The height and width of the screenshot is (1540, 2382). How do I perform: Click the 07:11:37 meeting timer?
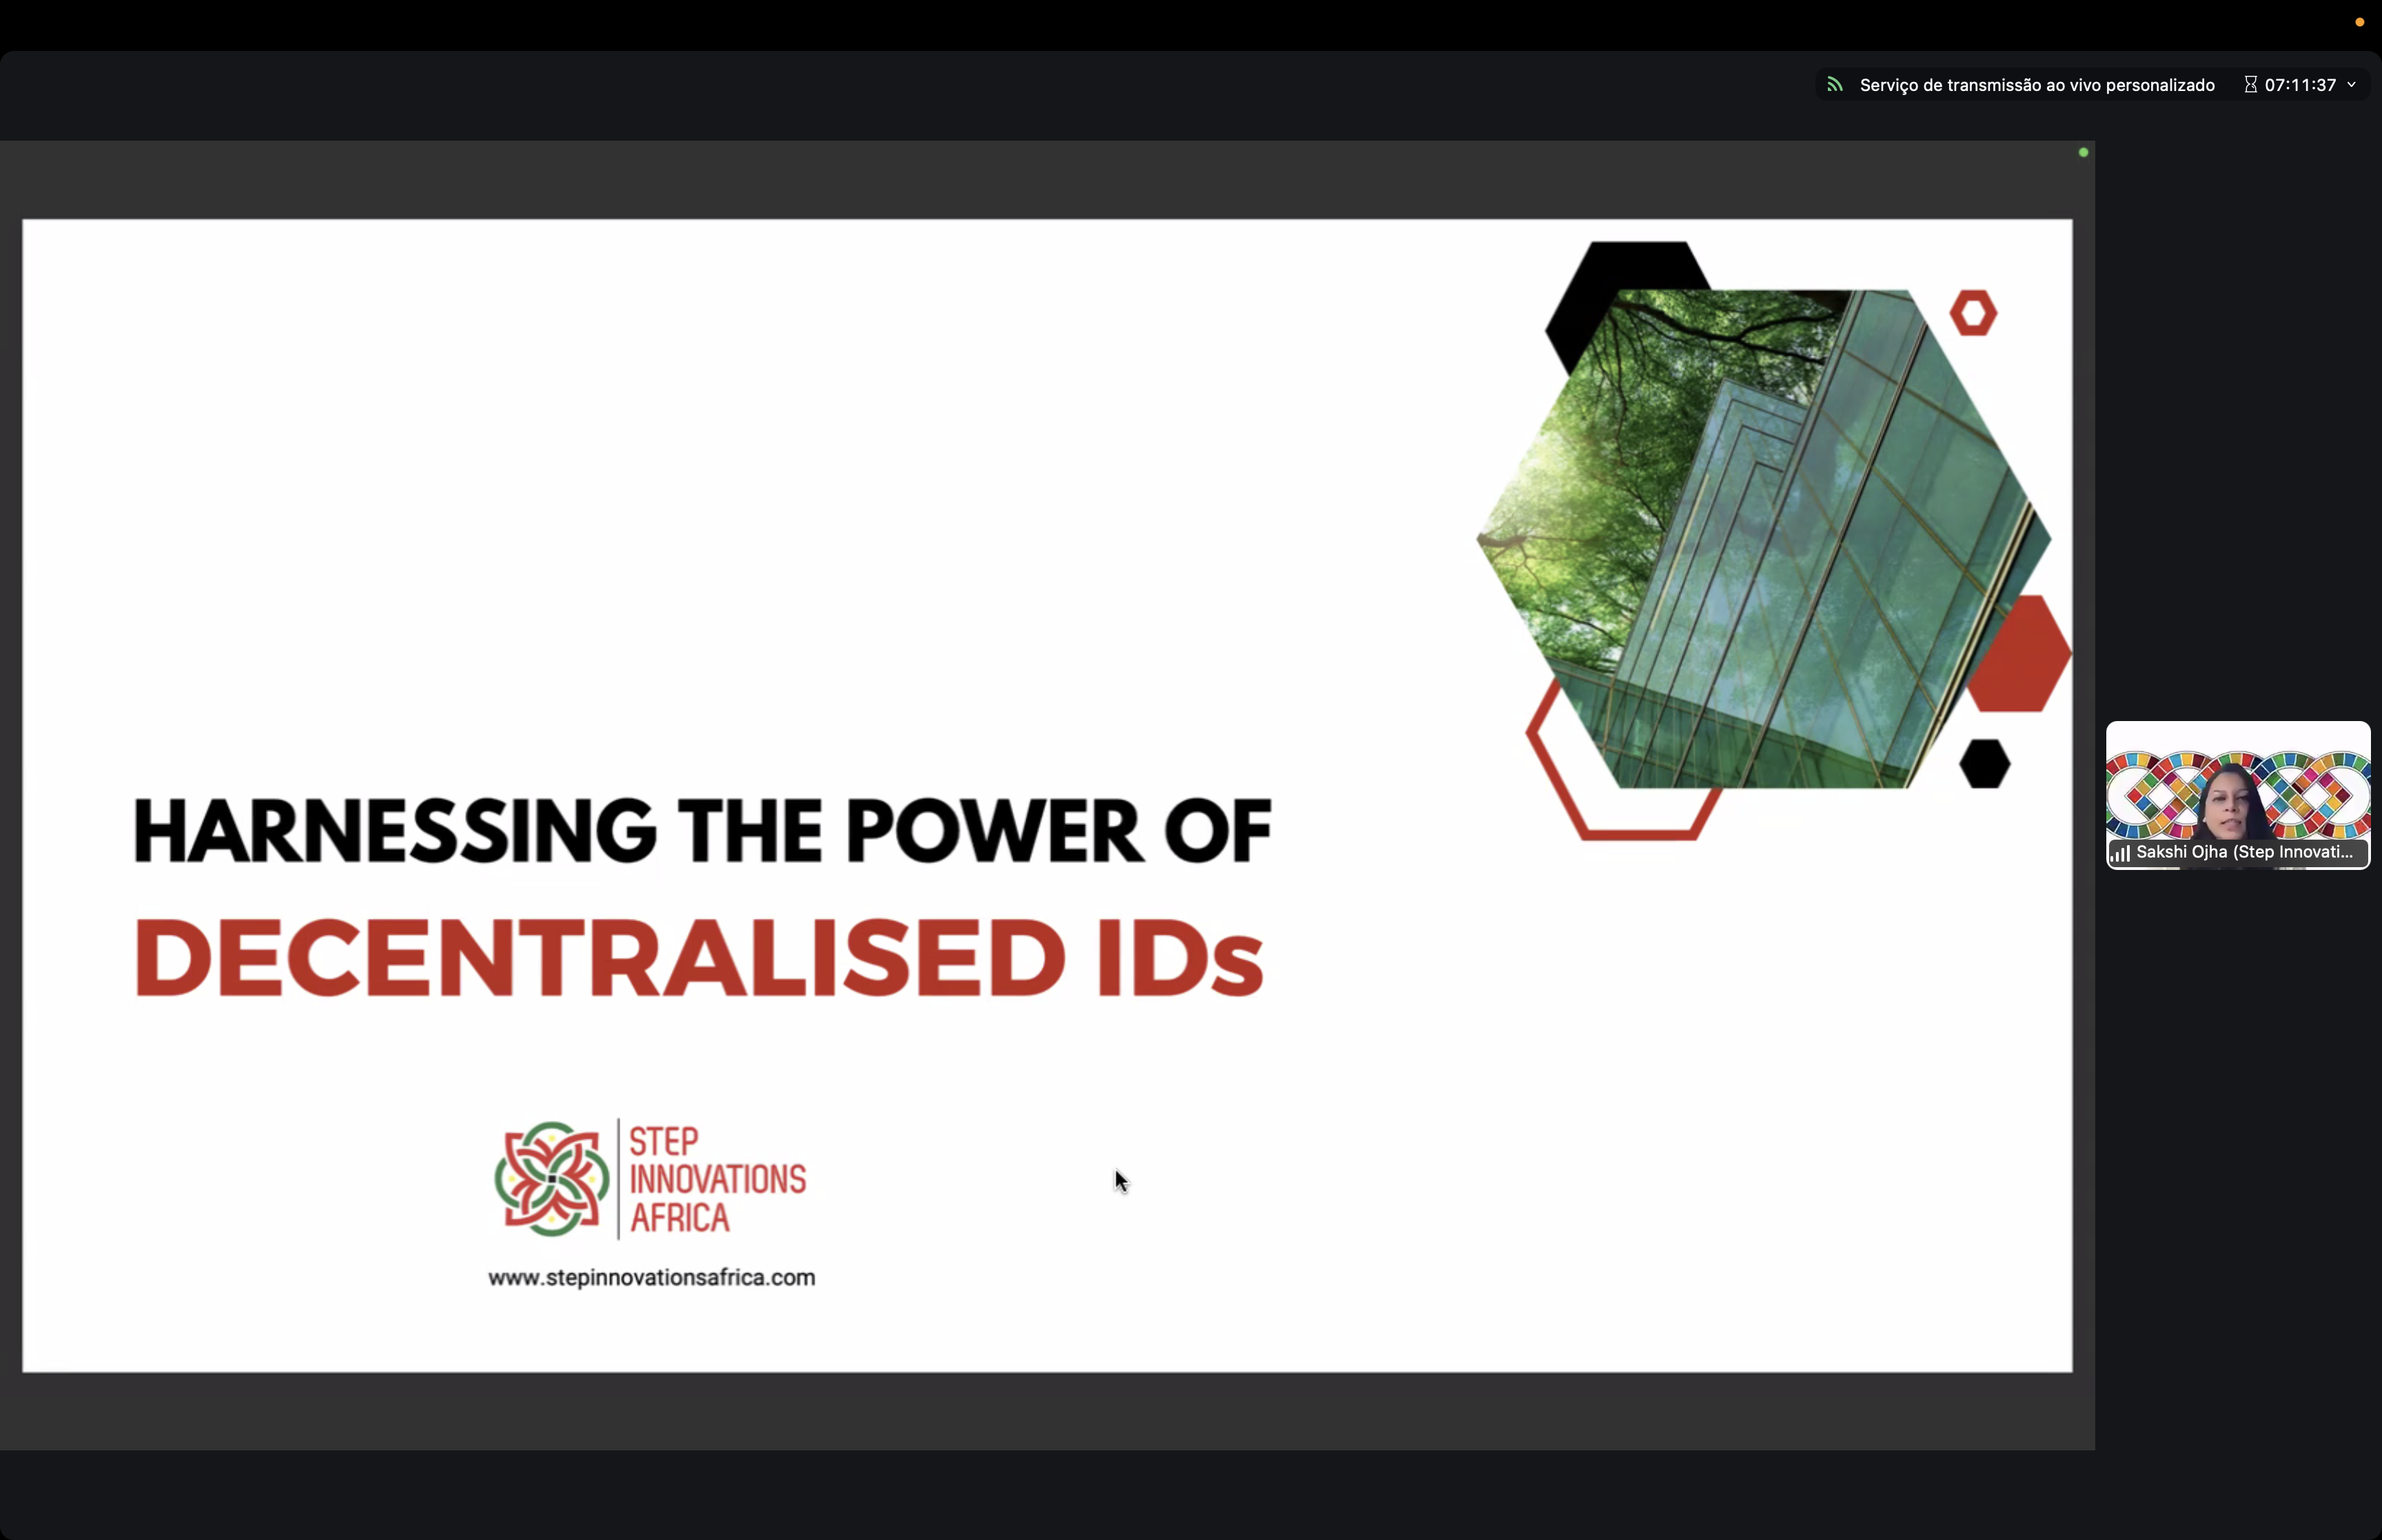(2300, 85)
